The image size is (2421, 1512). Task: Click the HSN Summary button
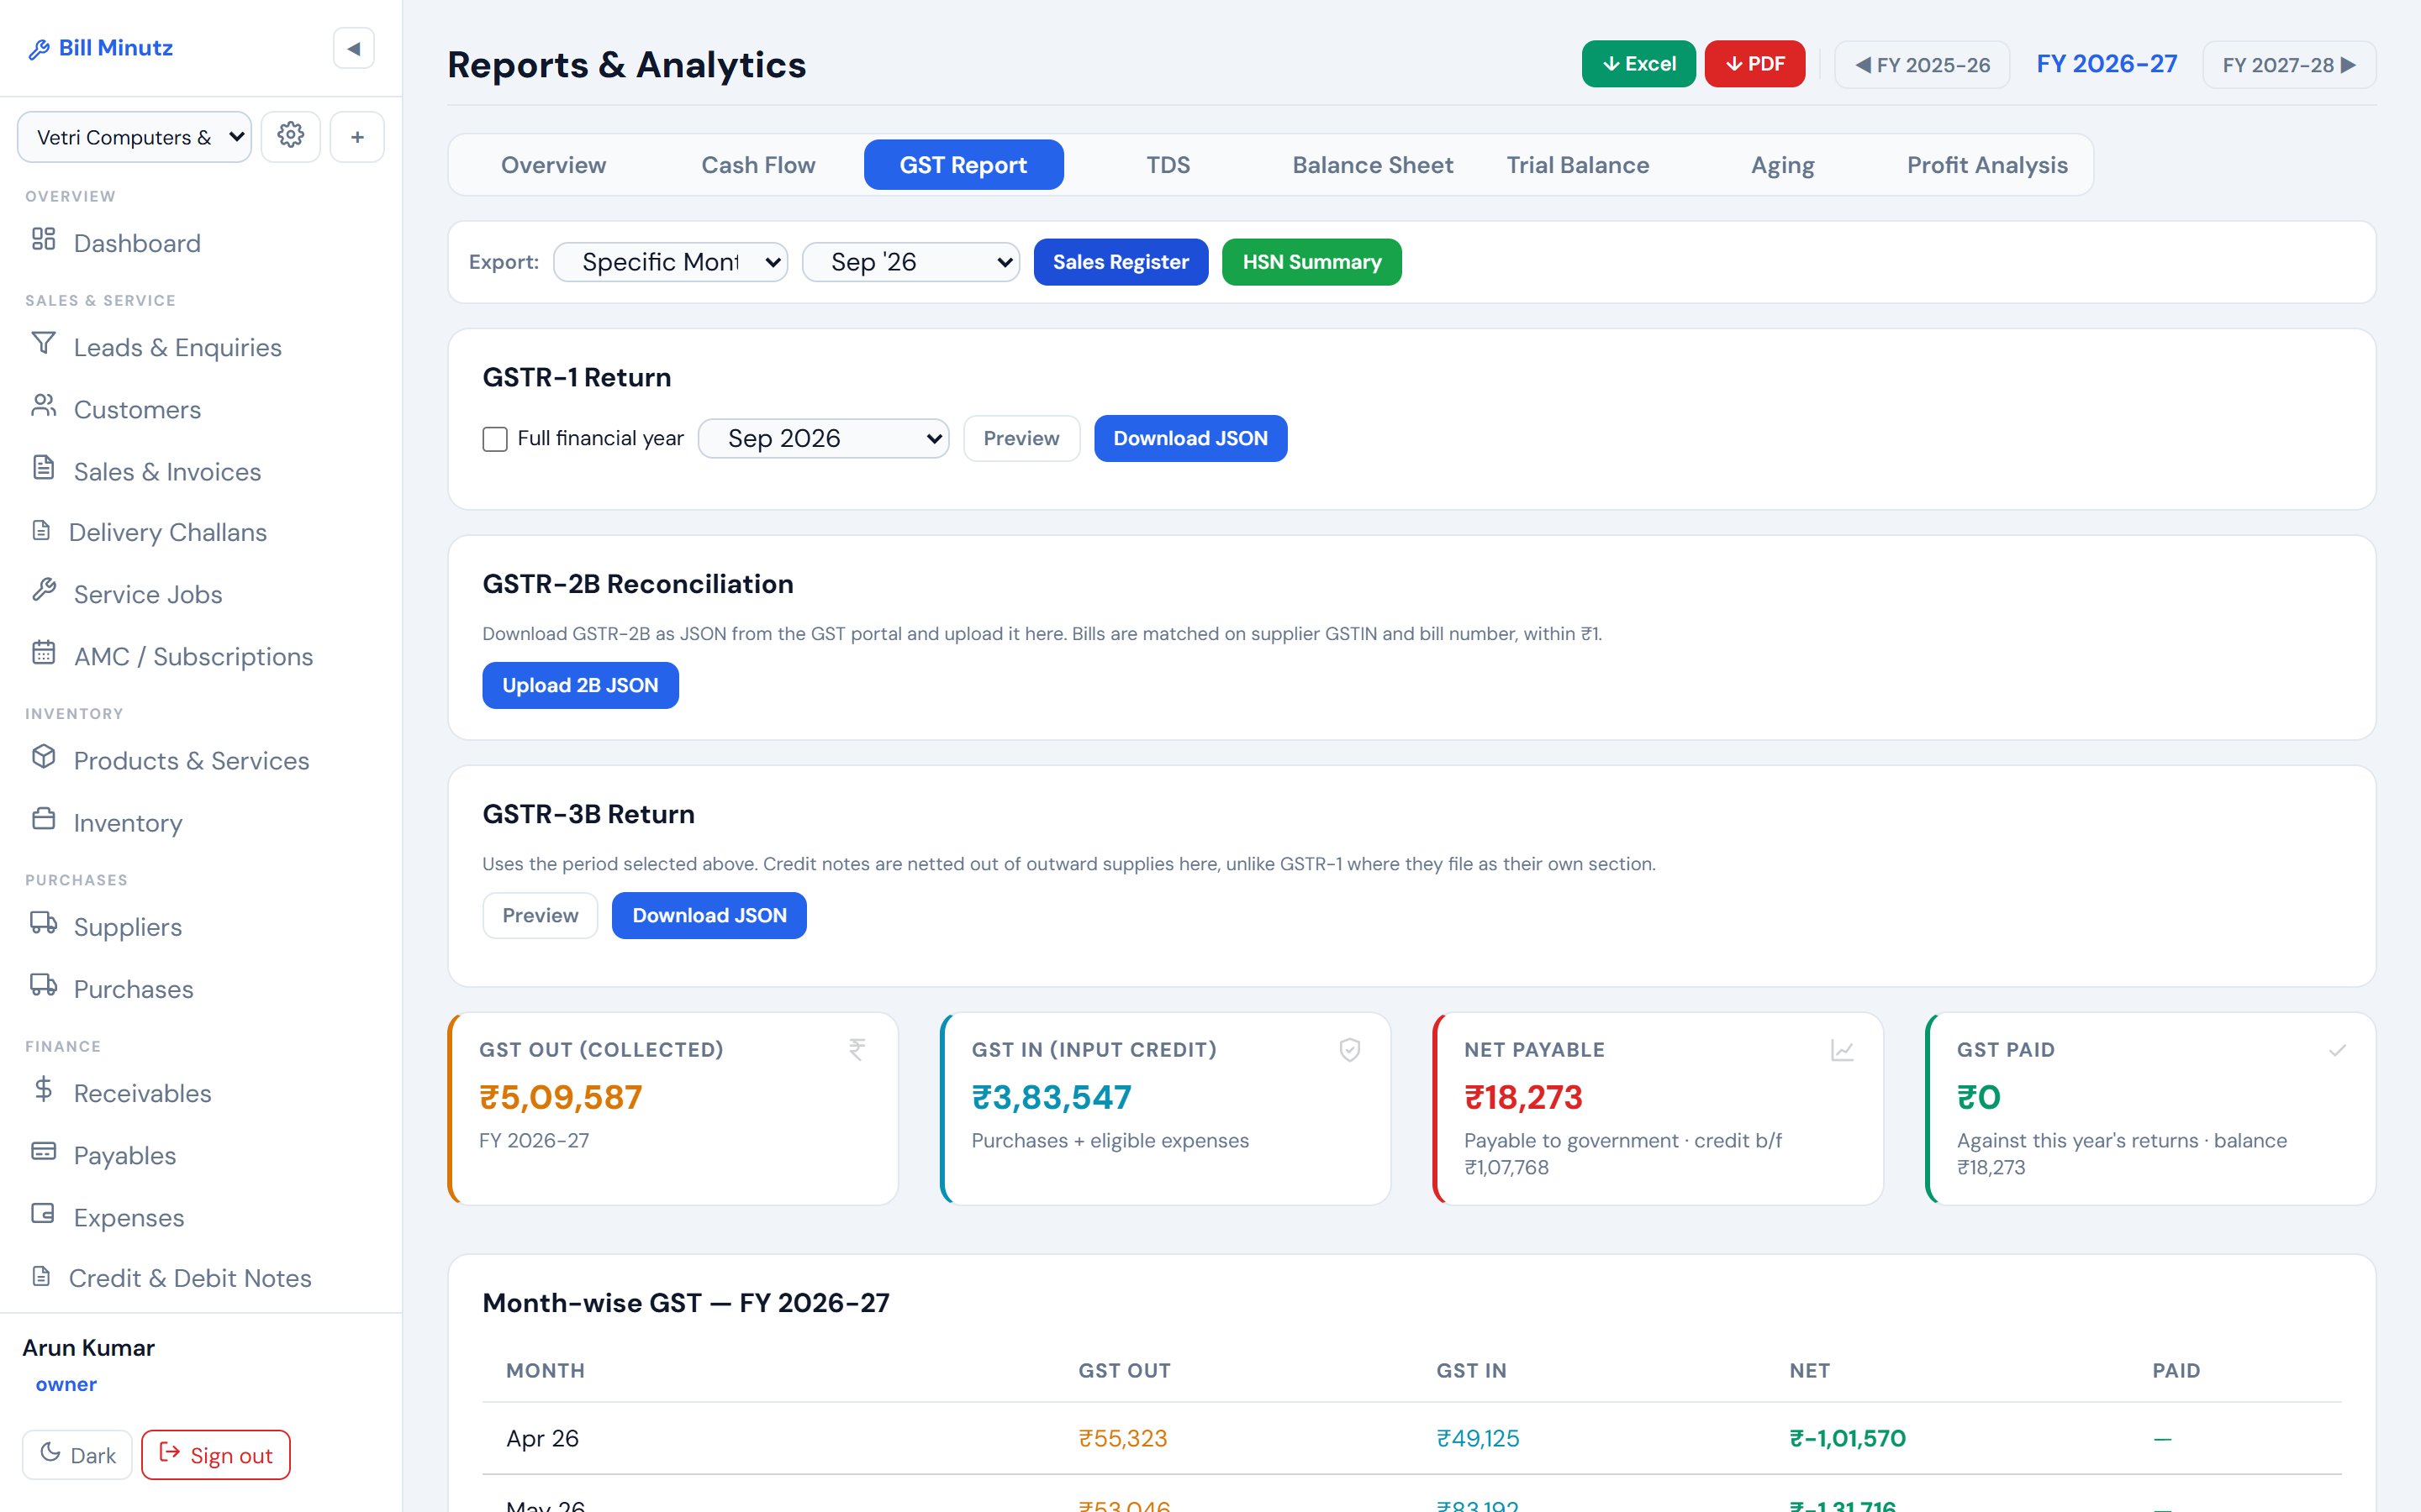[1311, 262]
